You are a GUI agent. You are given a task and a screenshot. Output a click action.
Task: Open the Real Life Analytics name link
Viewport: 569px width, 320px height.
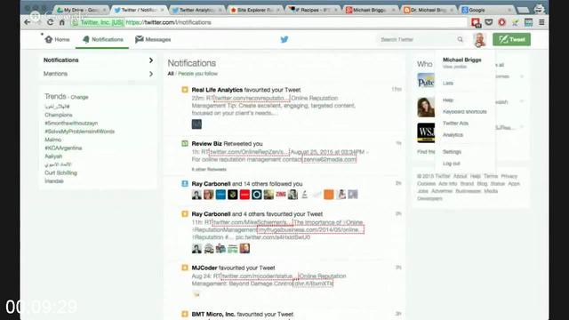[x=217, y=90]
